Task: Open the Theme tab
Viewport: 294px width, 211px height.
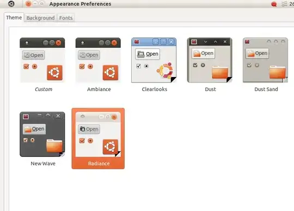Action: point(14,17)
